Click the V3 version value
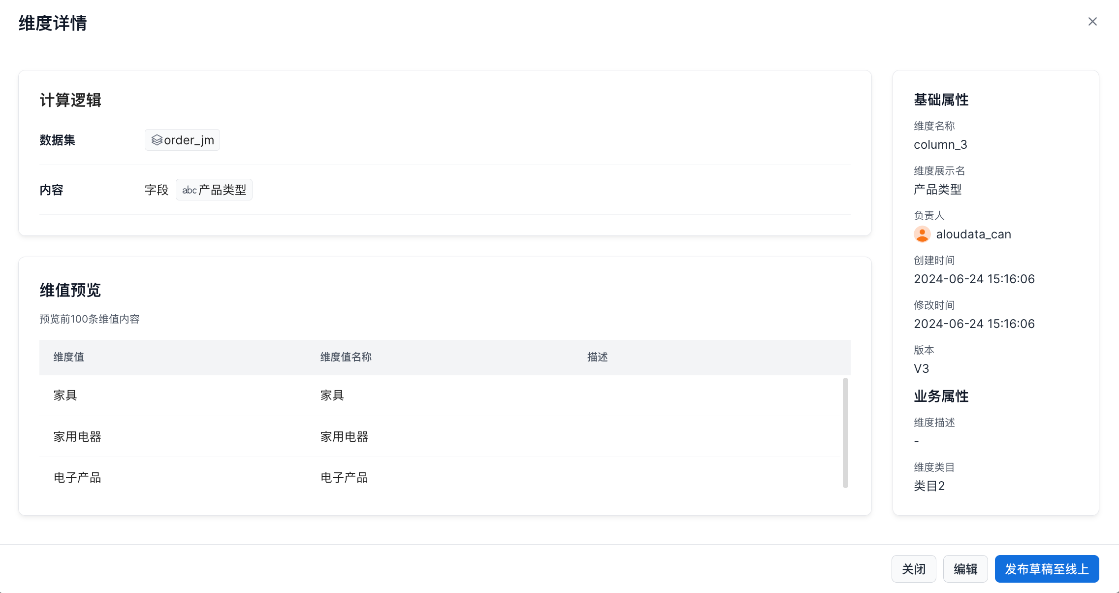 click(x=921, y=369)
